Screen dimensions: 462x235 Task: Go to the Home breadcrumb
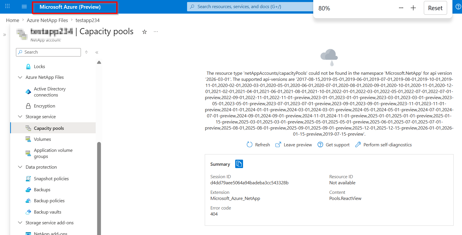tap(12, 20)
